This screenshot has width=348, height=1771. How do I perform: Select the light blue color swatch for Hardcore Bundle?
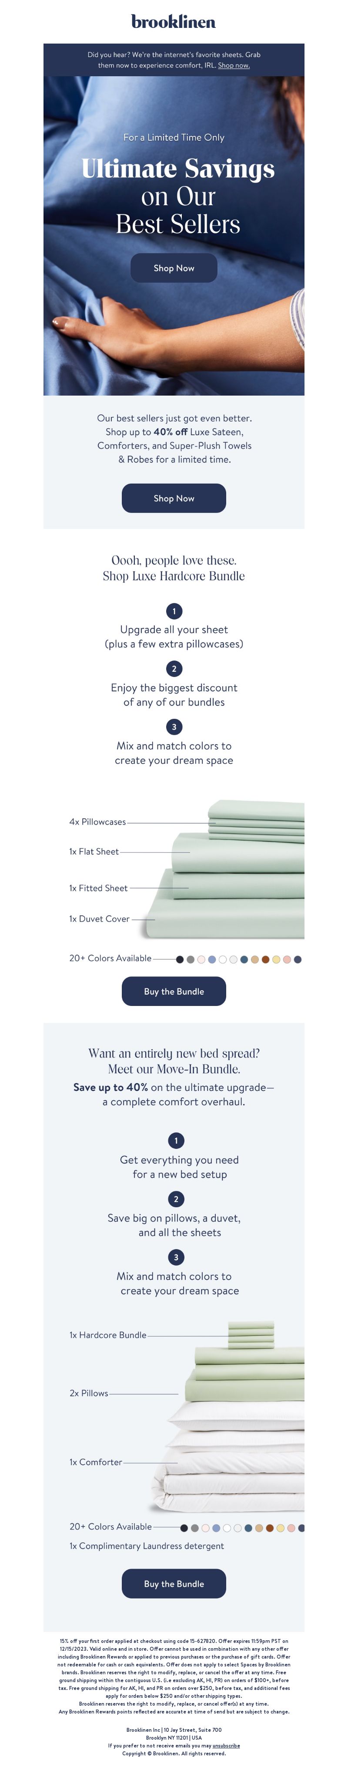click(212, 959)
